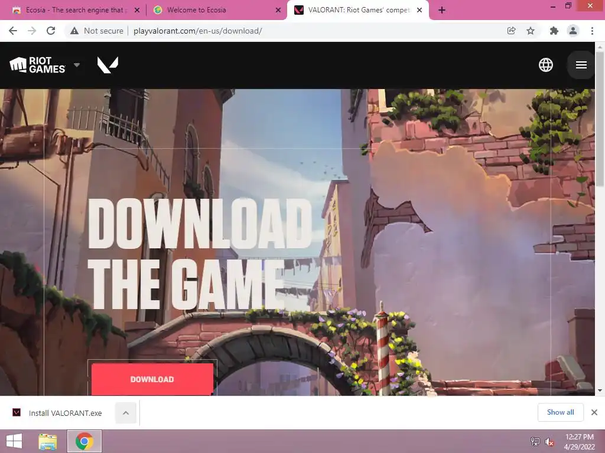605x453 pixels.
Task: Click the share page icon in address bar
Action: coord(511,31)
